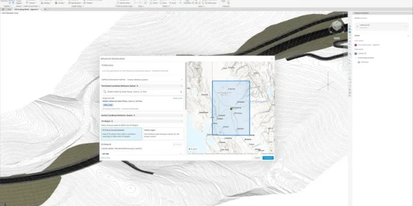
Task: Open the Learn more link
Action: point(105,158)
